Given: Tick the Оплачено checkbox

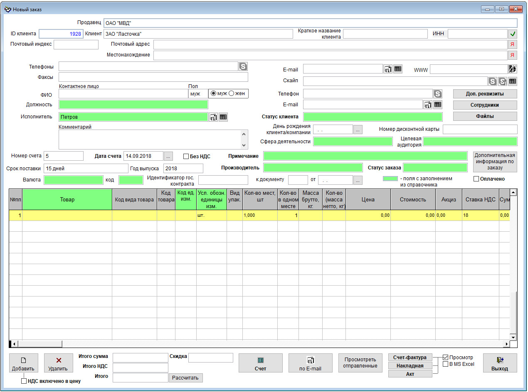Looking at the screenshot, I should tap(476, 179).
